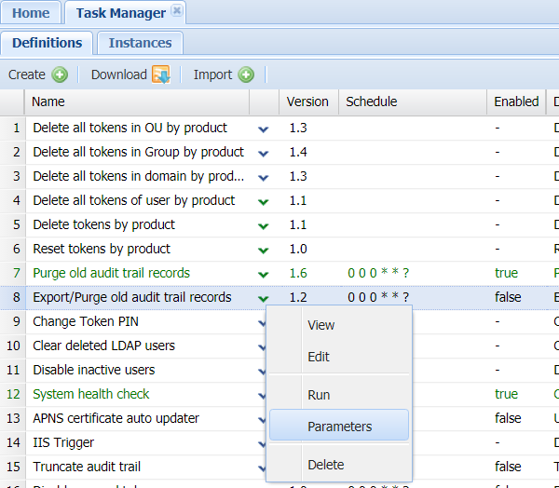This screenshot has width=559, height=488.
Task: Click the green Create plus icon
Action: click(60, 75)
